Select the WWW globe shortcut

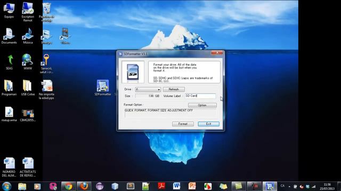click(x=28, y=62)
